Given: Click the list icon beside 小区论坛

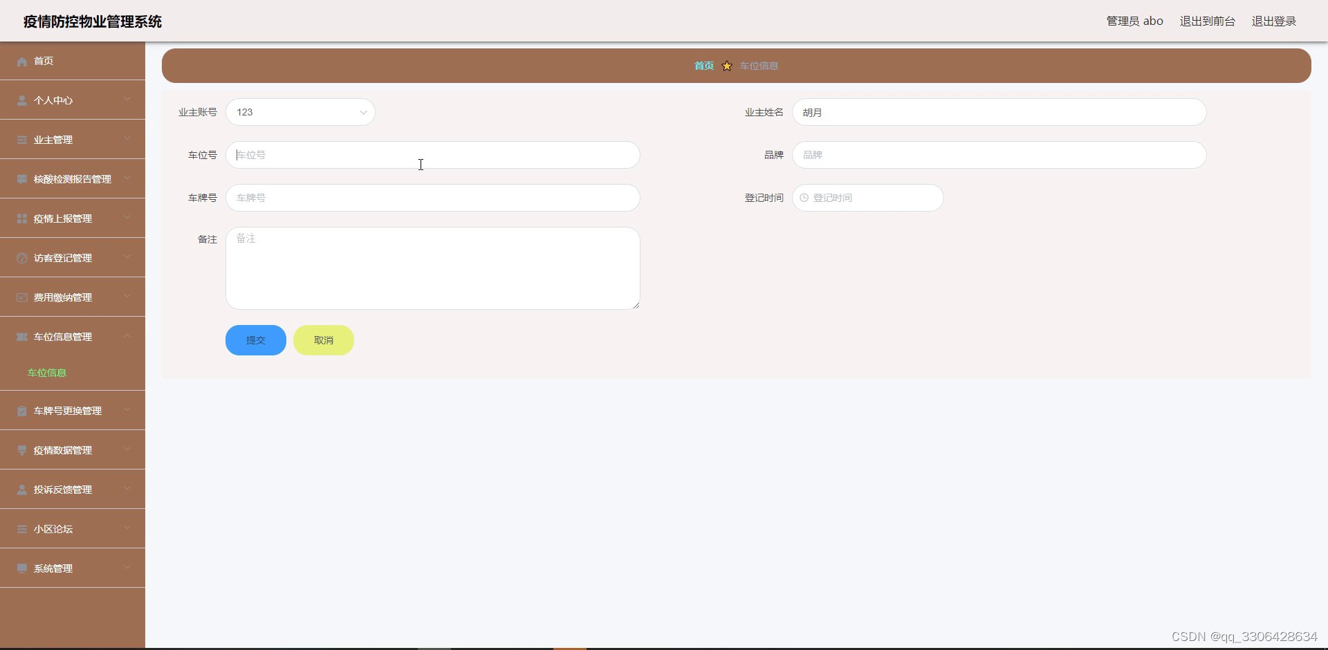Looking at the screenshot, I should 22,530.
